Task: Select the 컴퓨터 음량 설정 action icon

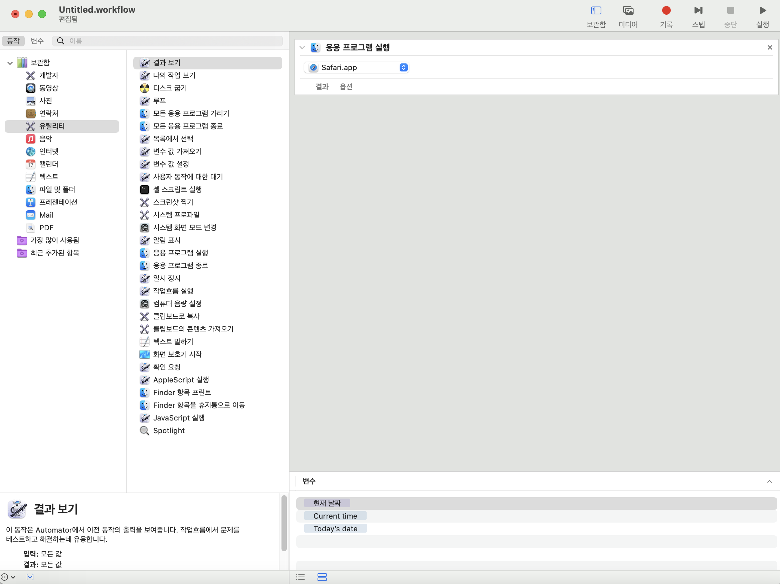Action: [145, 304]
